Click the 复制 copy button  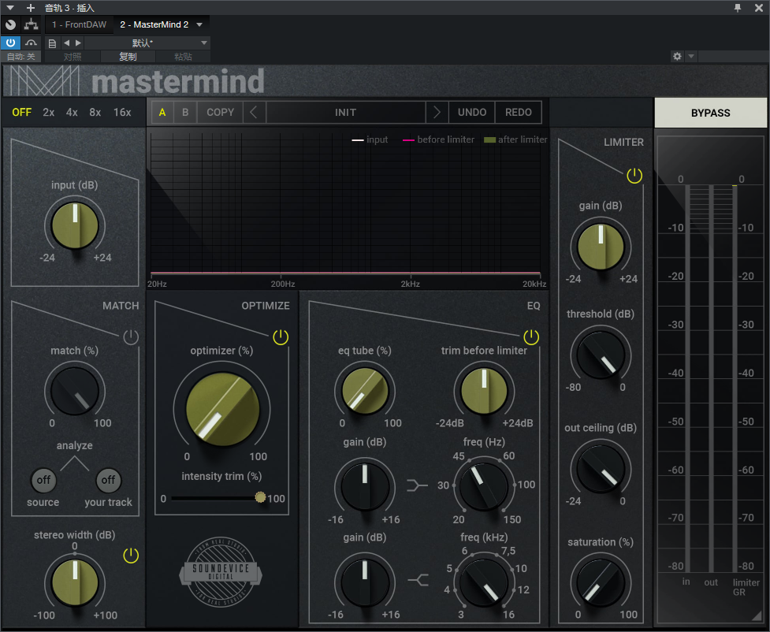pyautogui.click(x=128, y=57)
